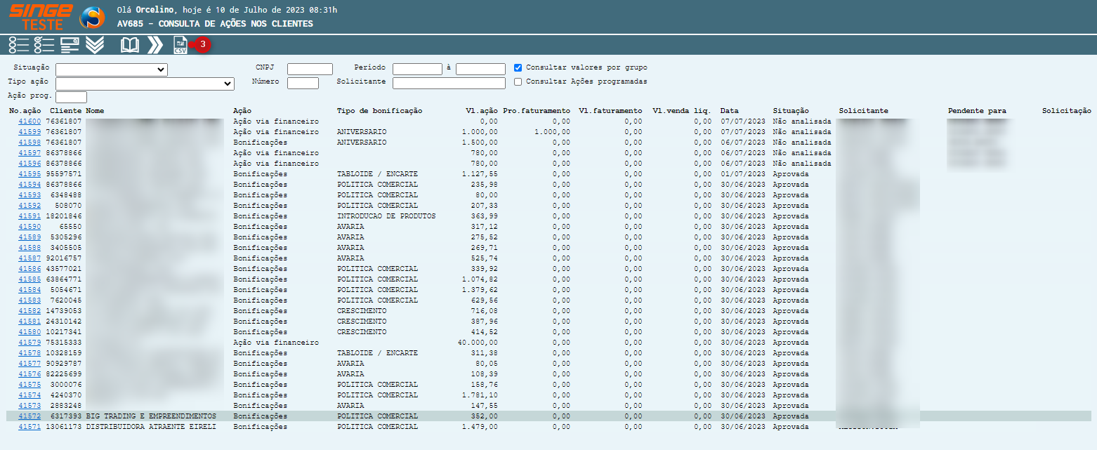Click the Ação prog. input box

point(71,97)
